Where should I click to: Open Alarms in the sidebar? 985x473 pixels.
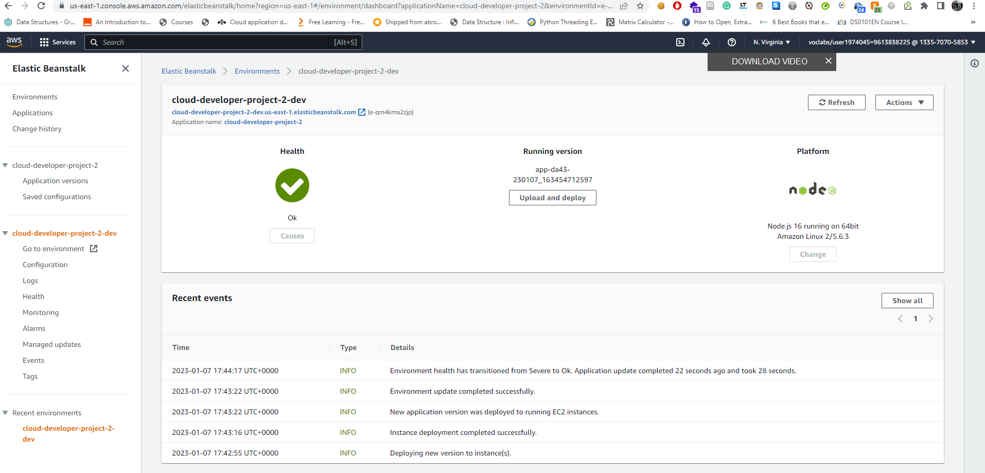point(34,328)
